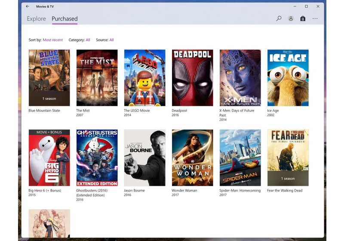The height and width of the screenshot is (241, 344).
Task: Minimize the Movies & TV window
Action: pos(295,6)
